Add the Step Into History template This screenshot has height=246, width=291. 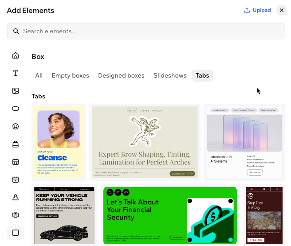[x=264, y=215]
